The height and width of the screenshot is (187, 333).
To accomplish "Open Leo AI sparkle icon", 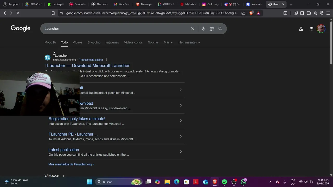I will [315, 13].
